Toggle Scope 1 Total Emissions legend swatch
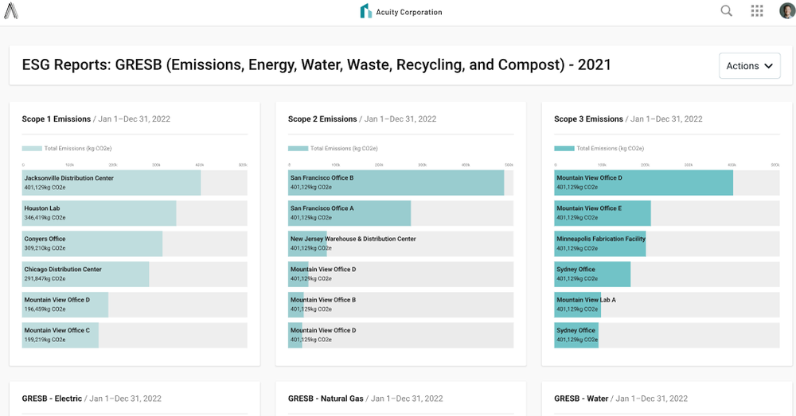 (32, 149)
